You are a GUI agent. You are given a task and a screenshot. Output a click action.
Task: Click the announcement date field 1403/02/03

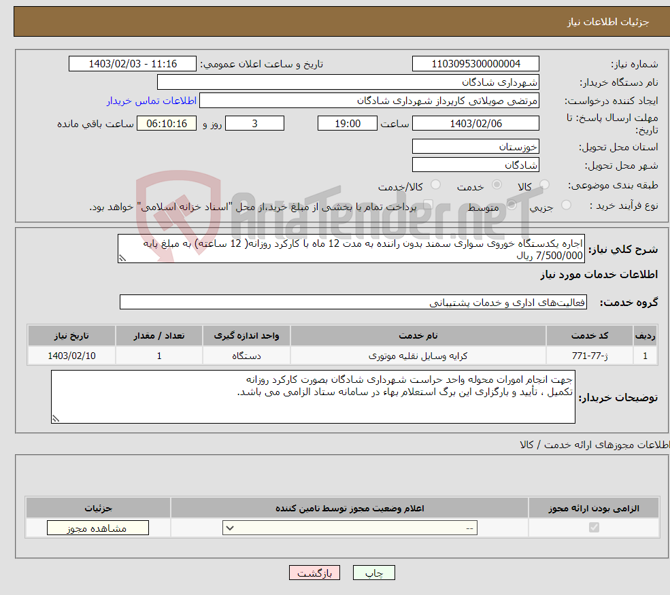coord(133,64)
